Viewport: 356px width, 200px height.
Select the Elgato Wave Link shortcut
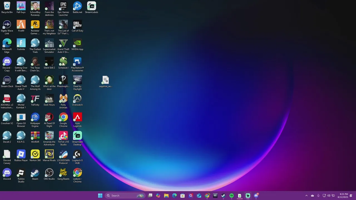coord(7,27)
